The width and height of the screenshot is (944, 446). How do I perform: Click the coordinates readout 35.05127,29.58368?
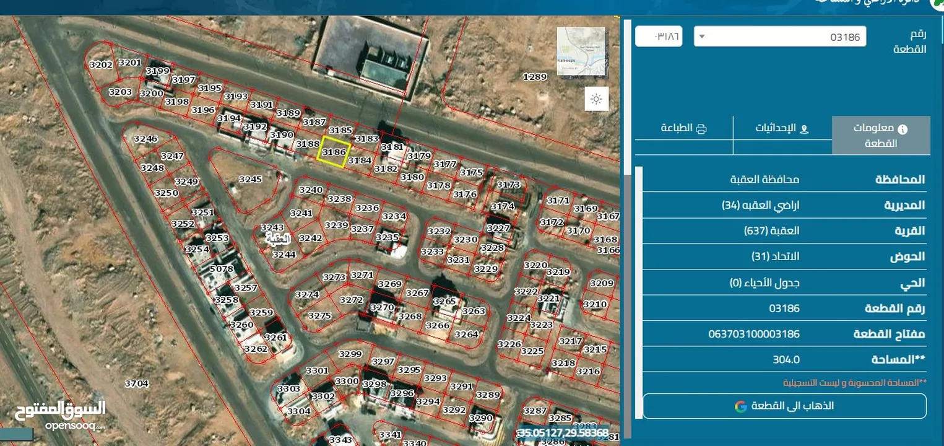(563, 433)
